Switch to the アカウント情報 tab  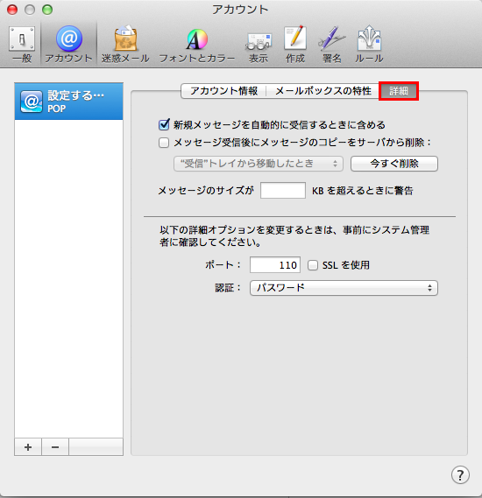pos(223,91)
